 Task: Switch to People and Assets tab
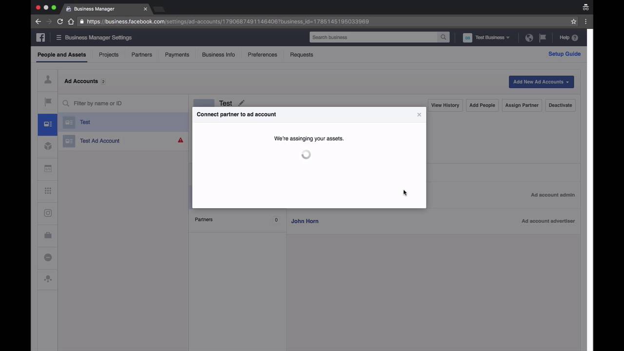pyautogui.click(x=61, y=55)
